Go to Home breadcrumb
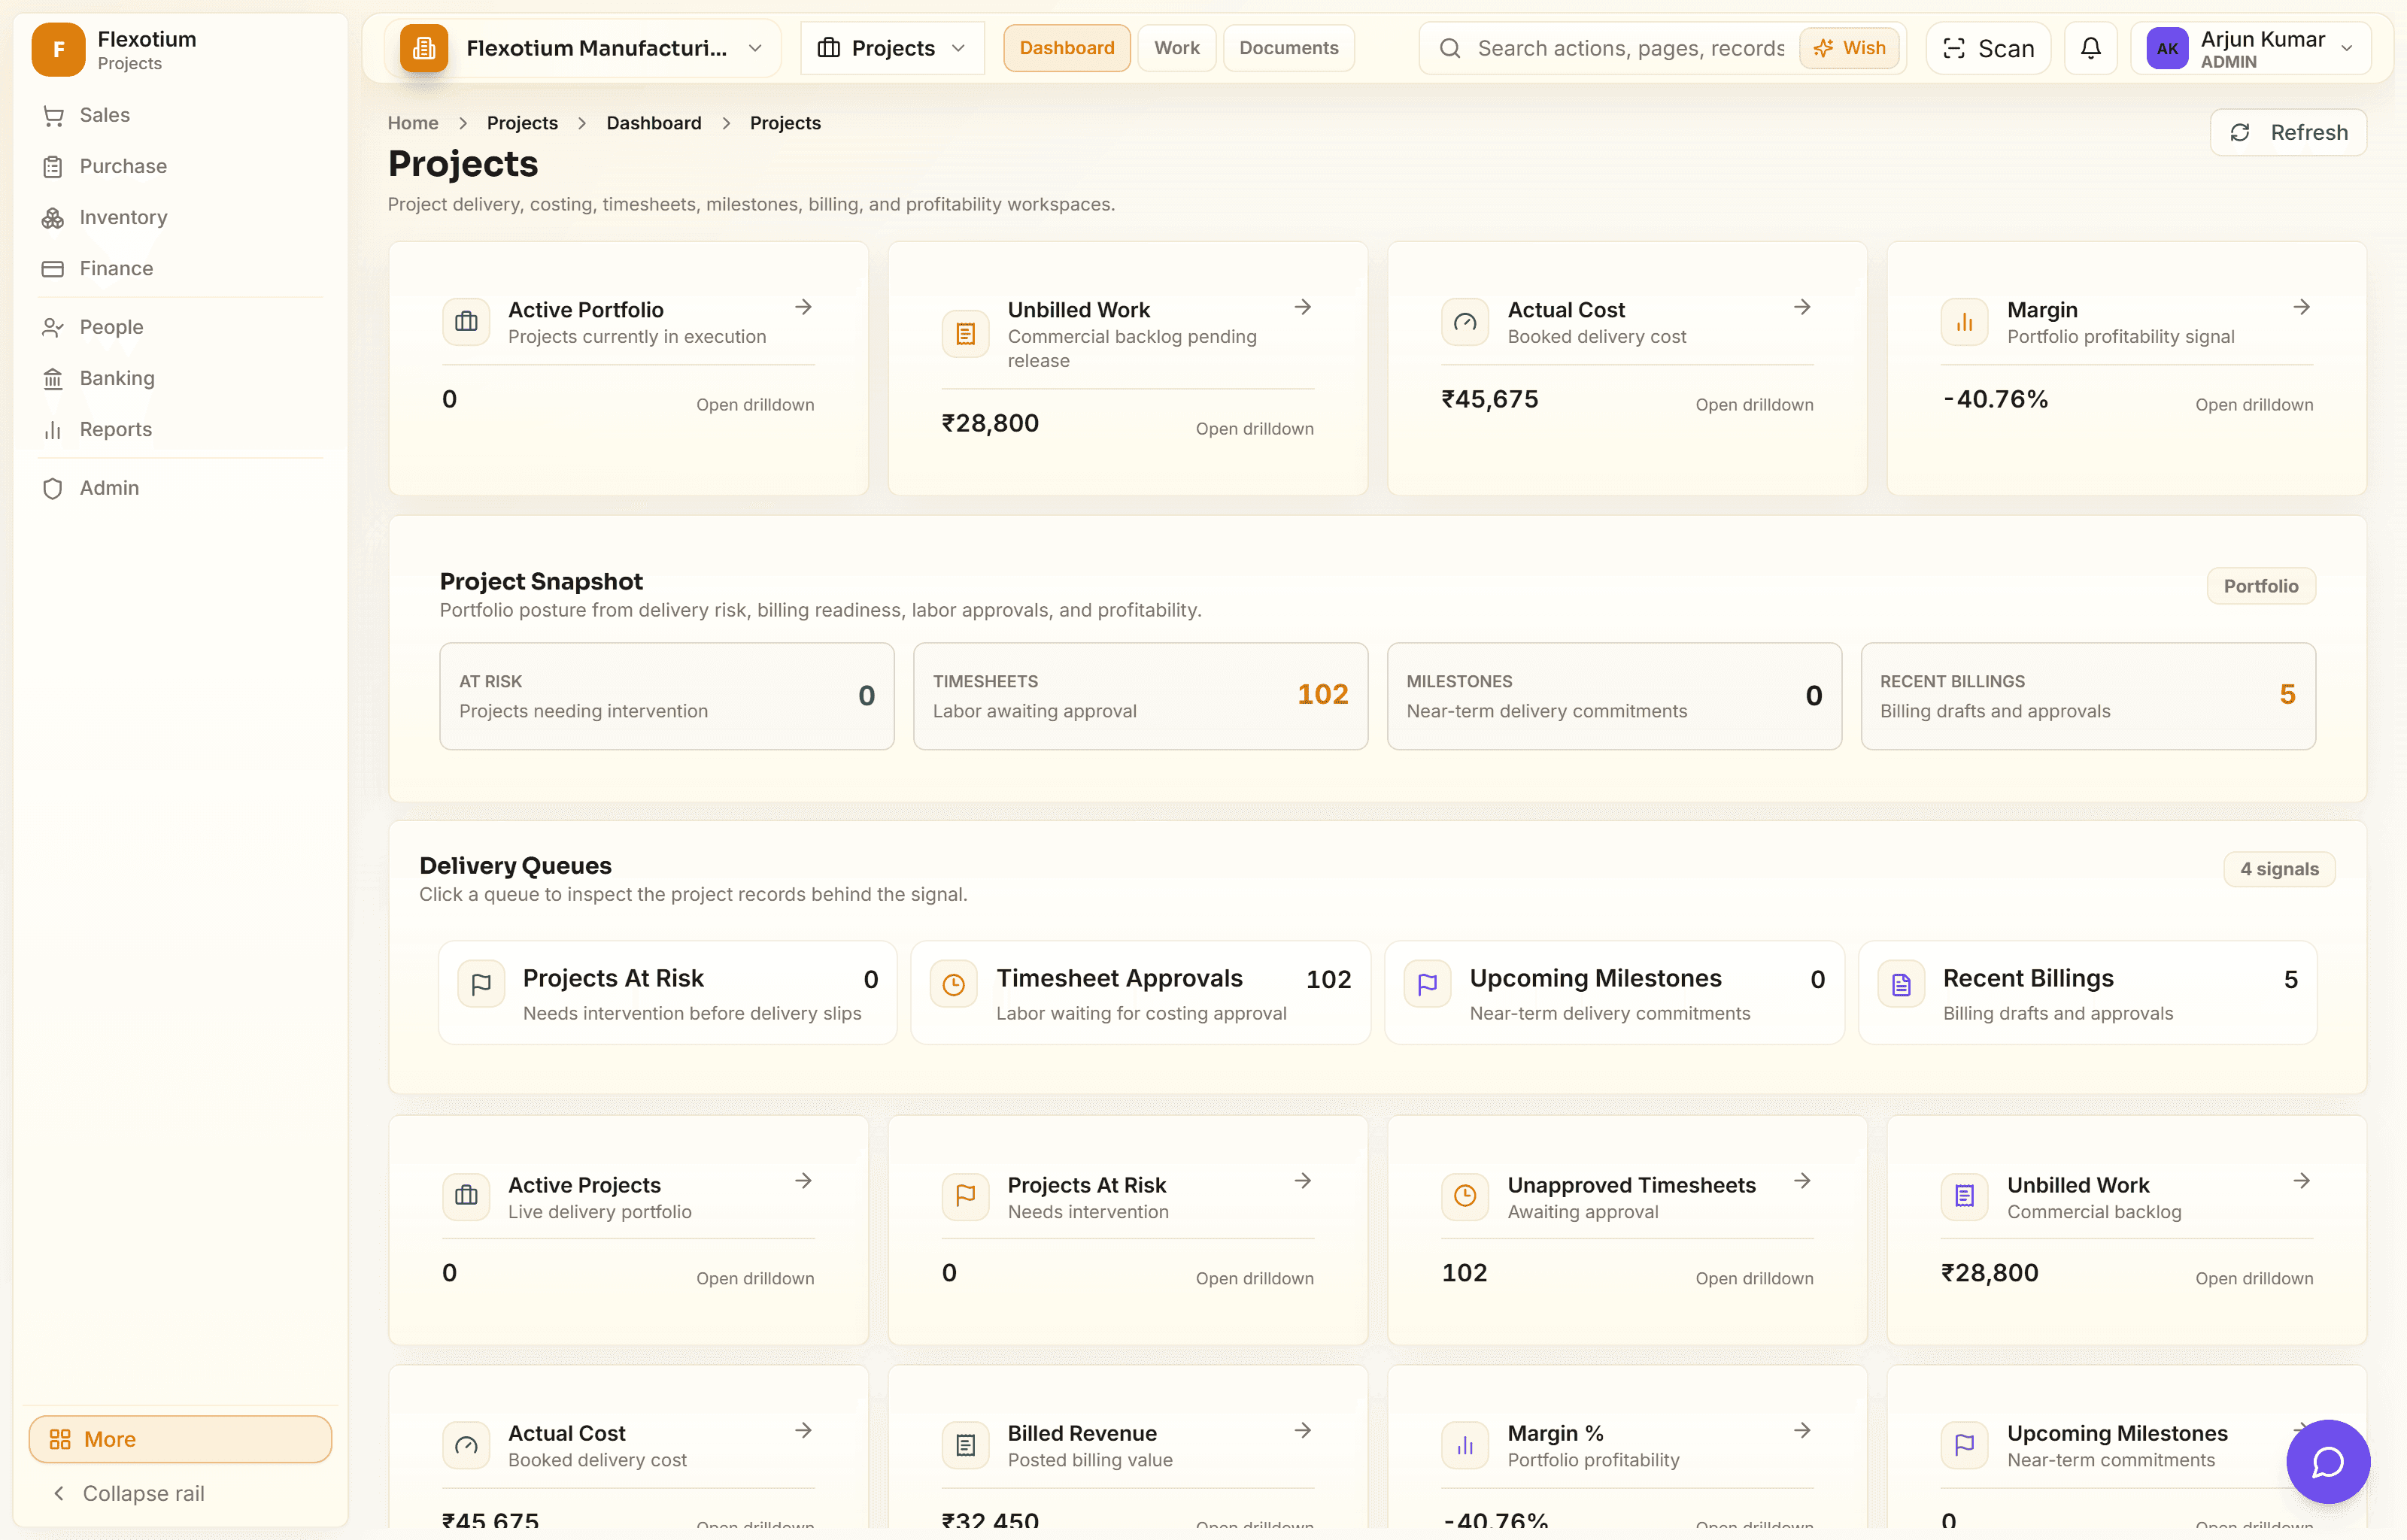2407x1540 pixels. pos(413,123)
